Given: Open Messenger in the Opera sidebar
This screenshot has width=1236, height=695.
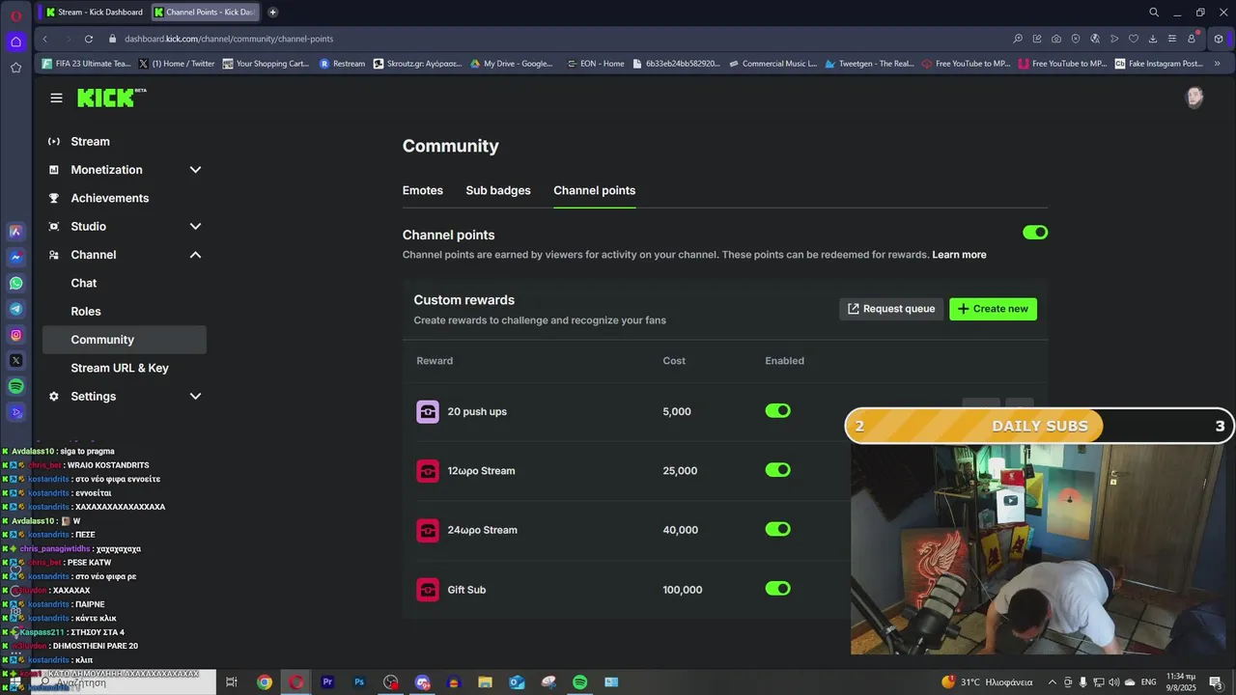Looking at the screenshot, I should (15, 257).
